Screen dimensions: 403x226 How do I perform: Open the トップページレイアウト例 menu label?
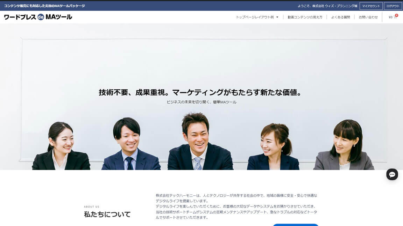click(255, 17)
